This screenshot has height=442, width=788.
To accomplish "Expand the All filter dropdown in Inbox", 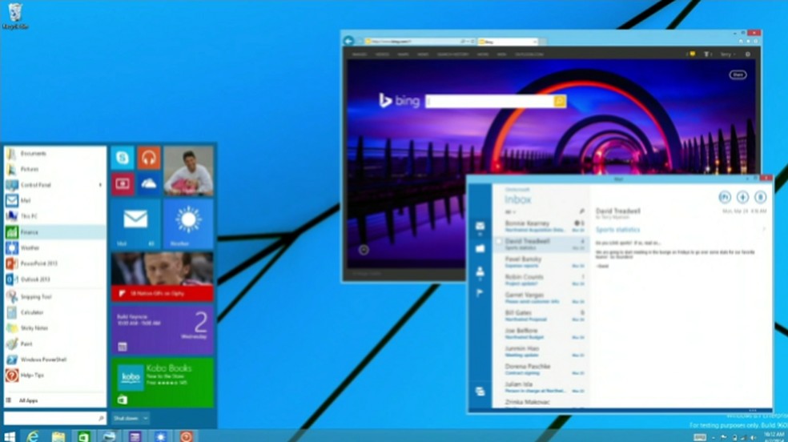I will 509,212.
